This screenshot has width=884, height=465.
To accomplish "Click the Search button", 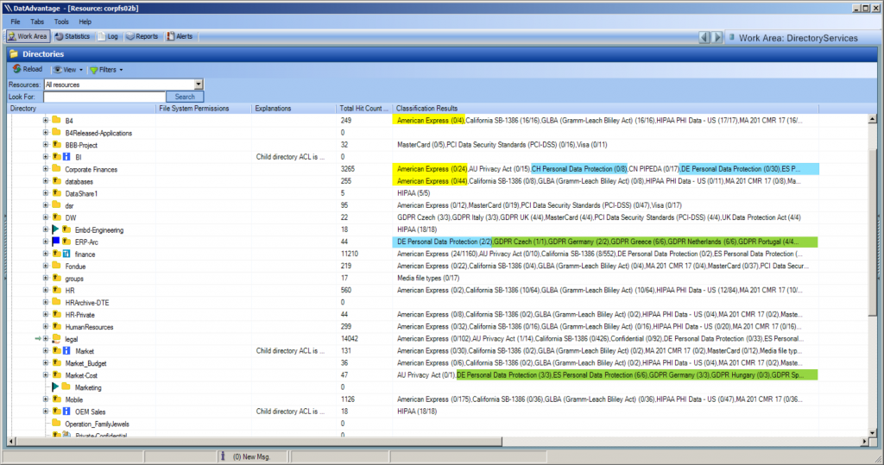I will tap(185, 97).
